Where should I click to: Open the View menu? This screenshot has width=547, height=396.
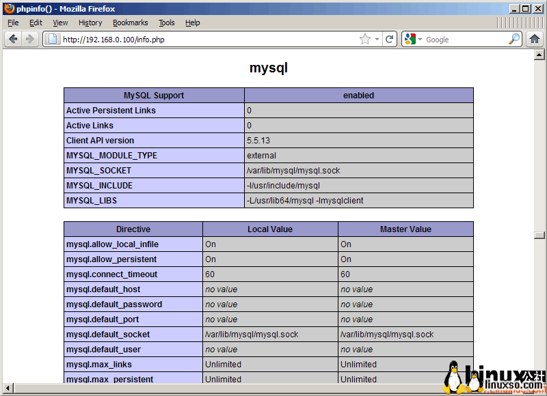60,23
